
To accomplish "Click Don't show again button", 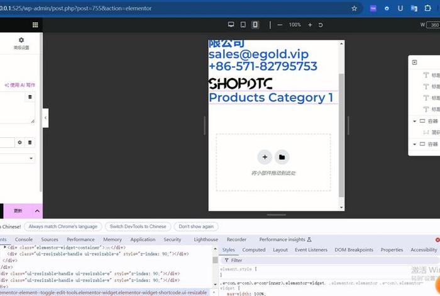I will pos(196,226).
